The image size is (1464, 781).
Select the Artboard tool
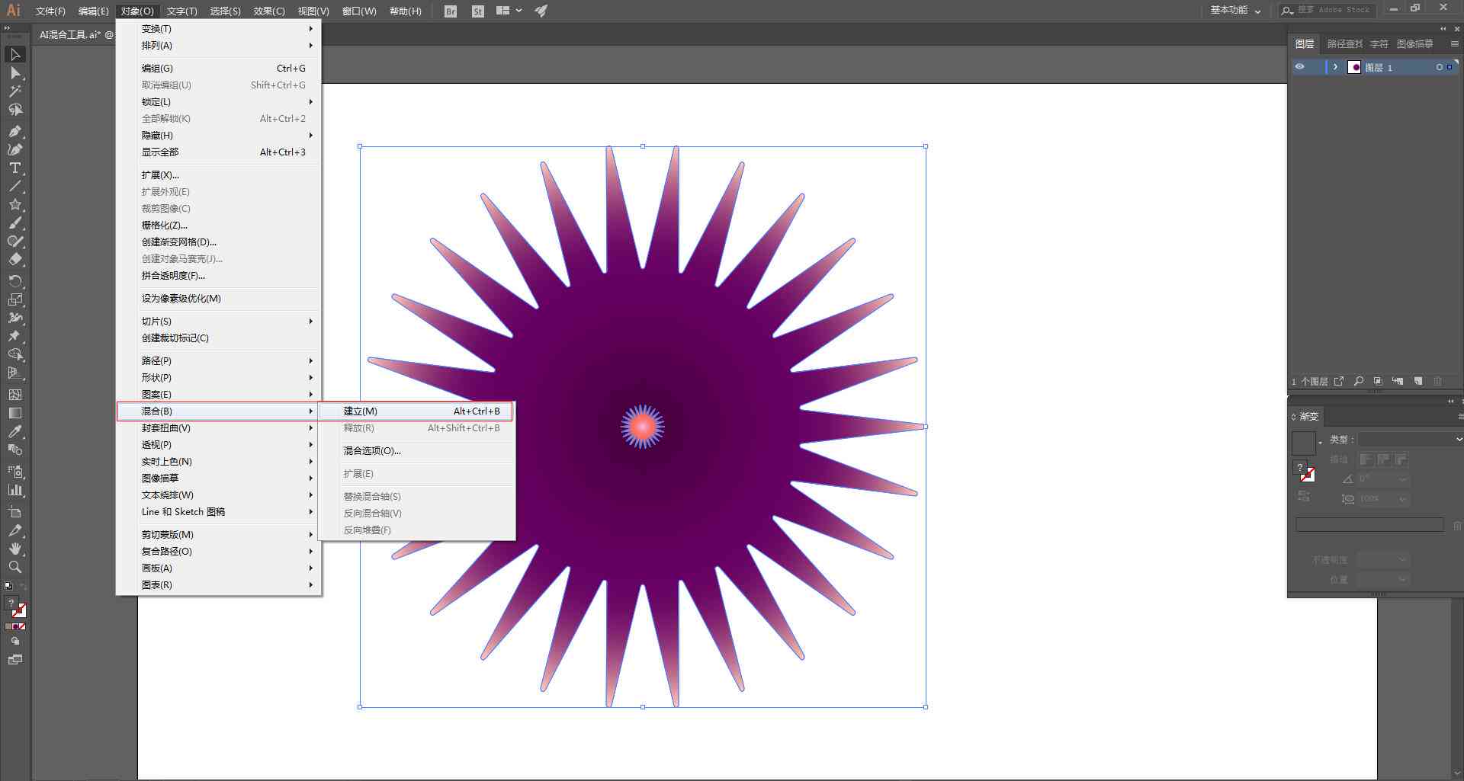[14, 511]
